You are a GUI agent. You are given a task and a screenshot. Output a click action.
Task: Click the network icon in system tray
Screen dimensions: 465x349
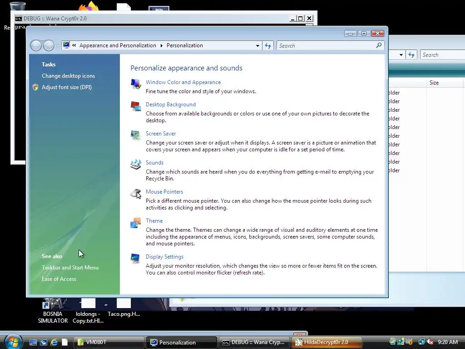pyautogui.click(x=421, y=342)
